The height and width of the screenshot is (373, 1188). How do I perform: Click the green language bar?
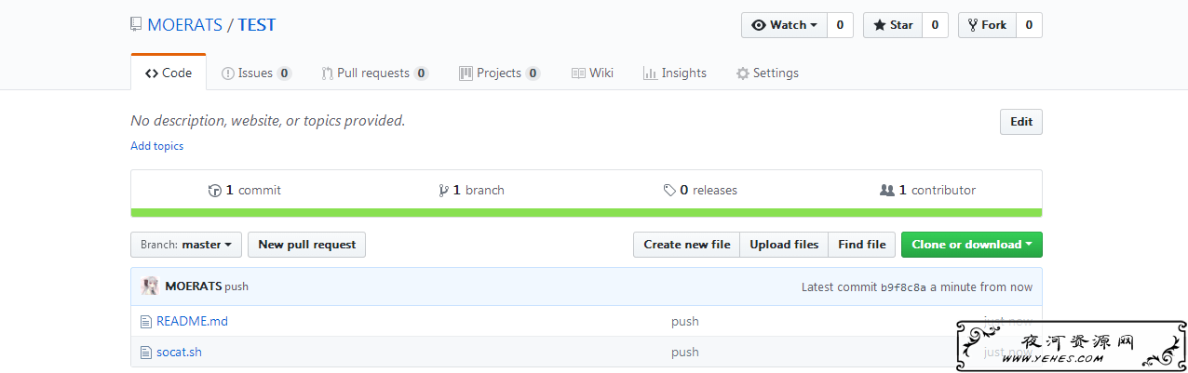click(587, 213)
